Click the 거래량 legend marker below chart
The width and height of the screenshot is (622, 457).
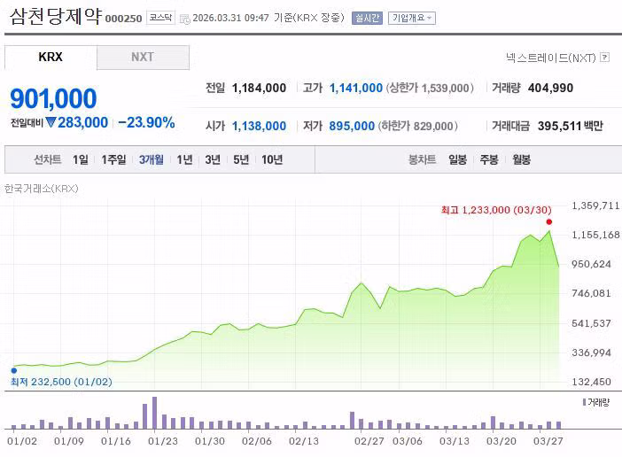pyautogui.click(x=586, y=402)
